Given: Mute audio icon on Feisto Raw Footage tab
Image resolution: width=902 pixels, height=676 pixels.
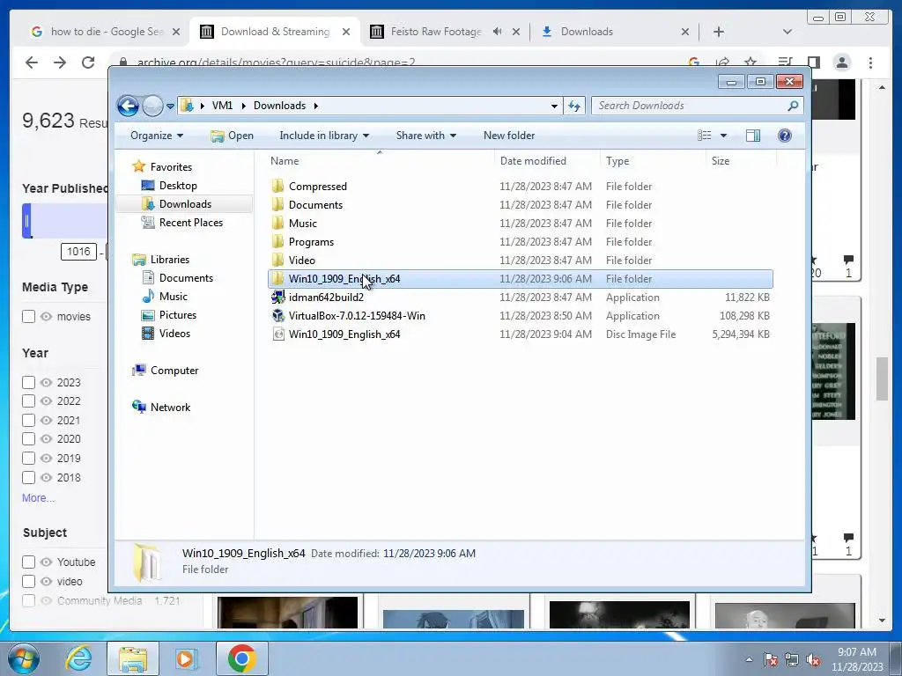Looking at the screenshot, I should [497, 32].
